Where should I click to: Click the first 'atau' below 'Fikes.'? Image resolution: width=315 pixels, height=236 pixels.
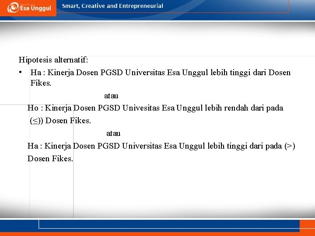point(111,96)
